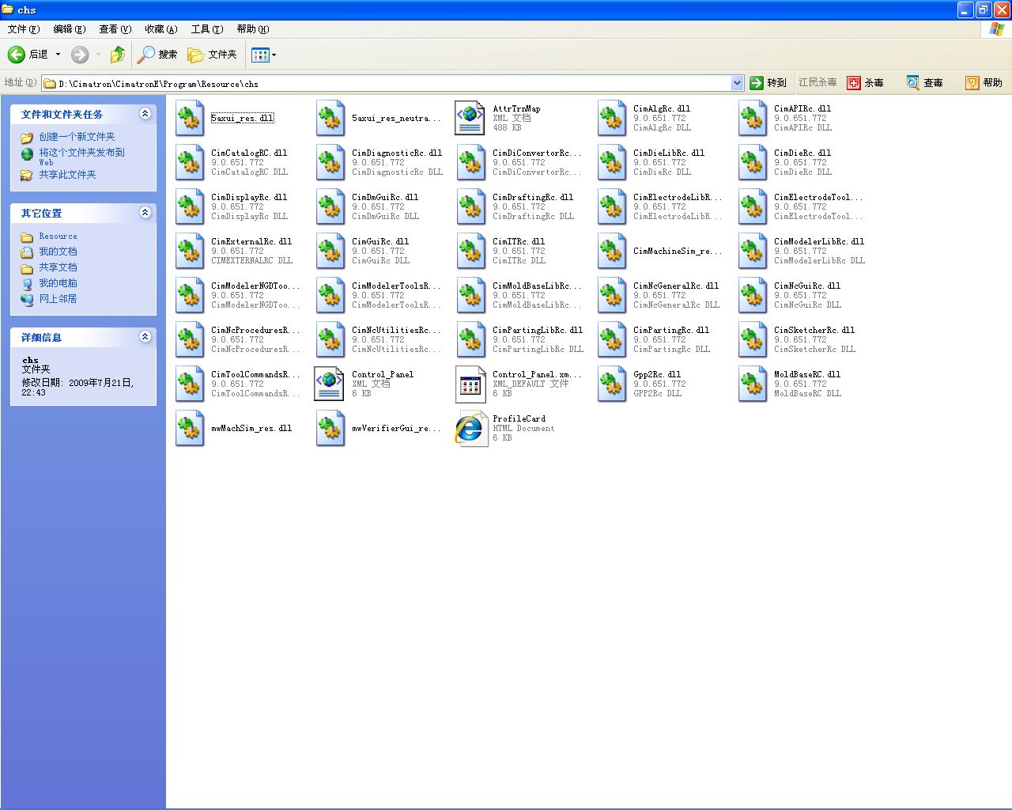Image resolution: width=1012 pixels, height=810 pixels.
Task: Open the 帮助 button on antivirus toolbar
Action: pyautogui.click(x=984, y=83)
